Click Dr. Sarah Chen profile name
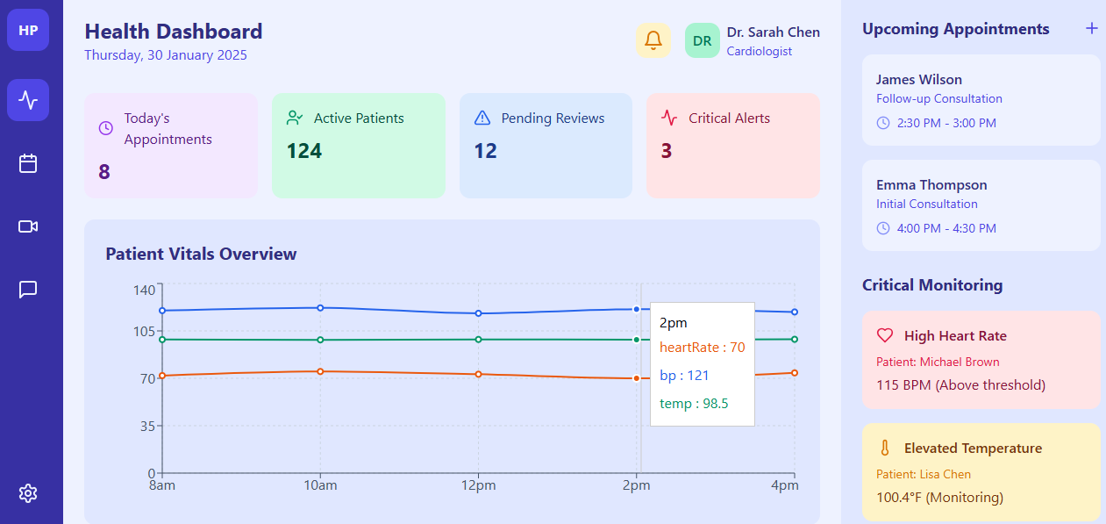 click(774, 32)
